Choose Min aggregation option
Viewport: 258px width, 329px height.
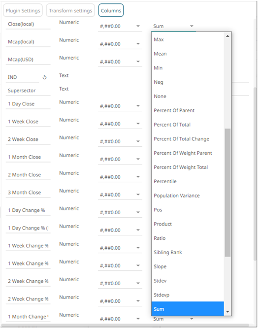[x=188, y=68]
